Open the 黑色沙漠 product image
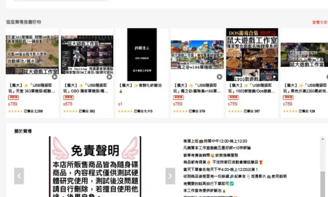Screen dimensions: 328x197 point(304,55)
